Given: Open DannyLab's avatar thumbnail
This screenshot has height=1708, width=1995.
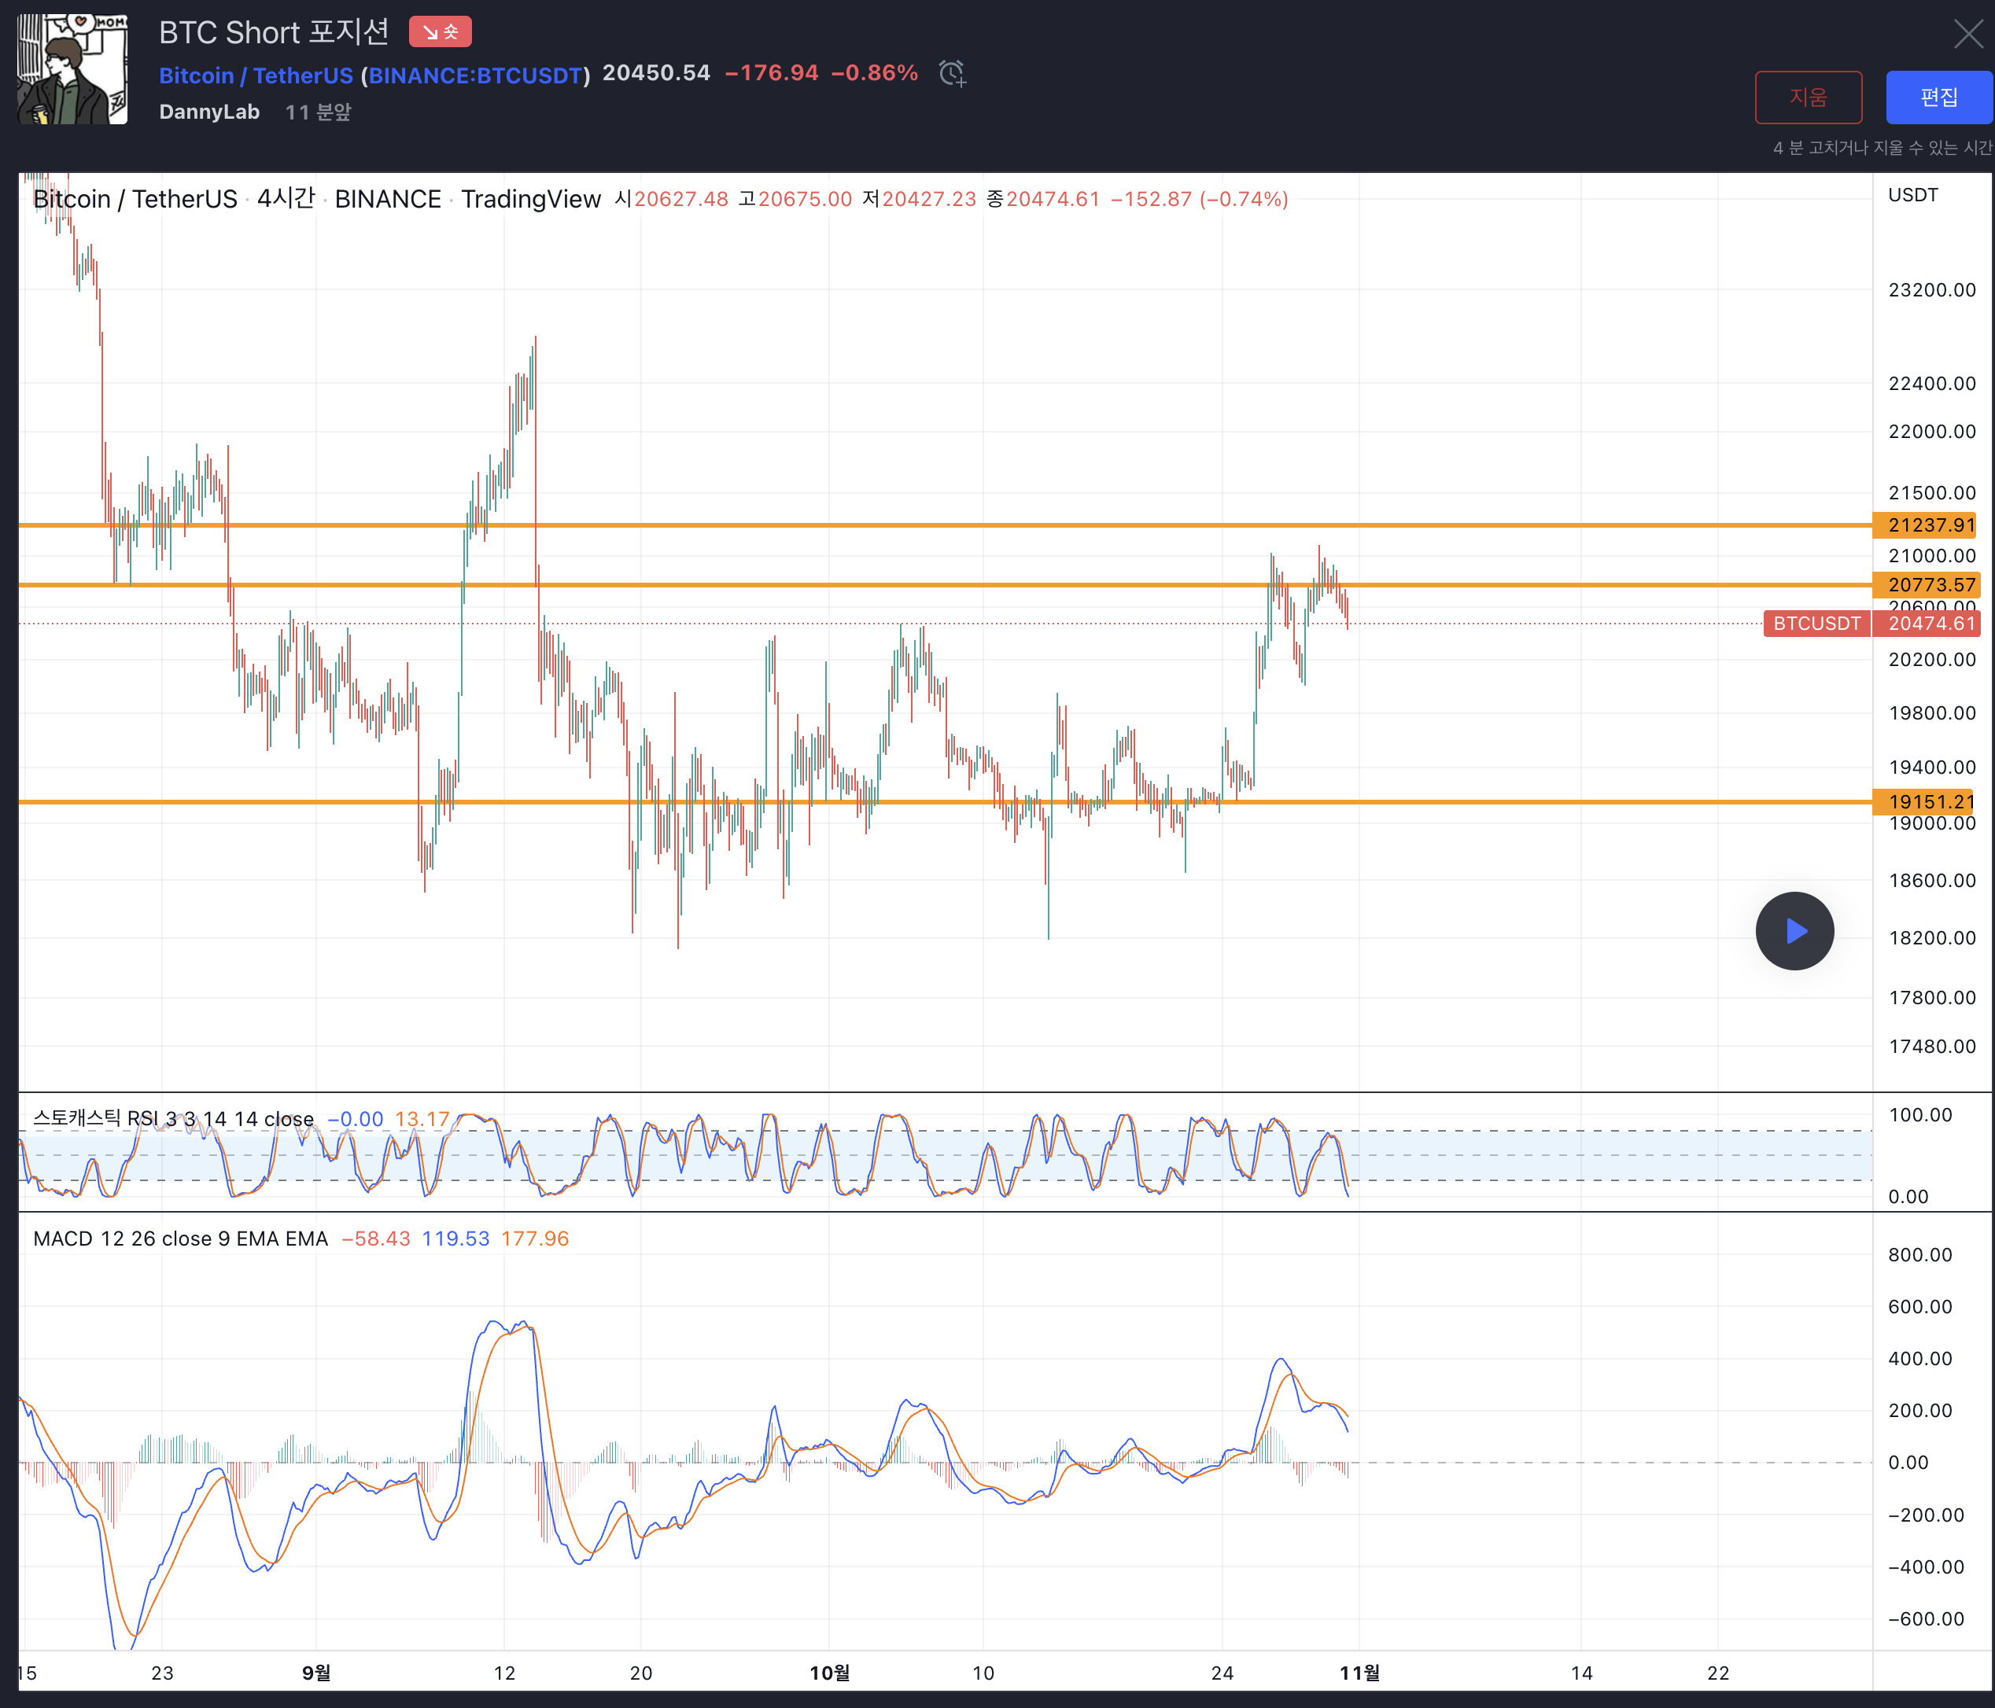Looking at the screenshot, I should click(72, 69).
